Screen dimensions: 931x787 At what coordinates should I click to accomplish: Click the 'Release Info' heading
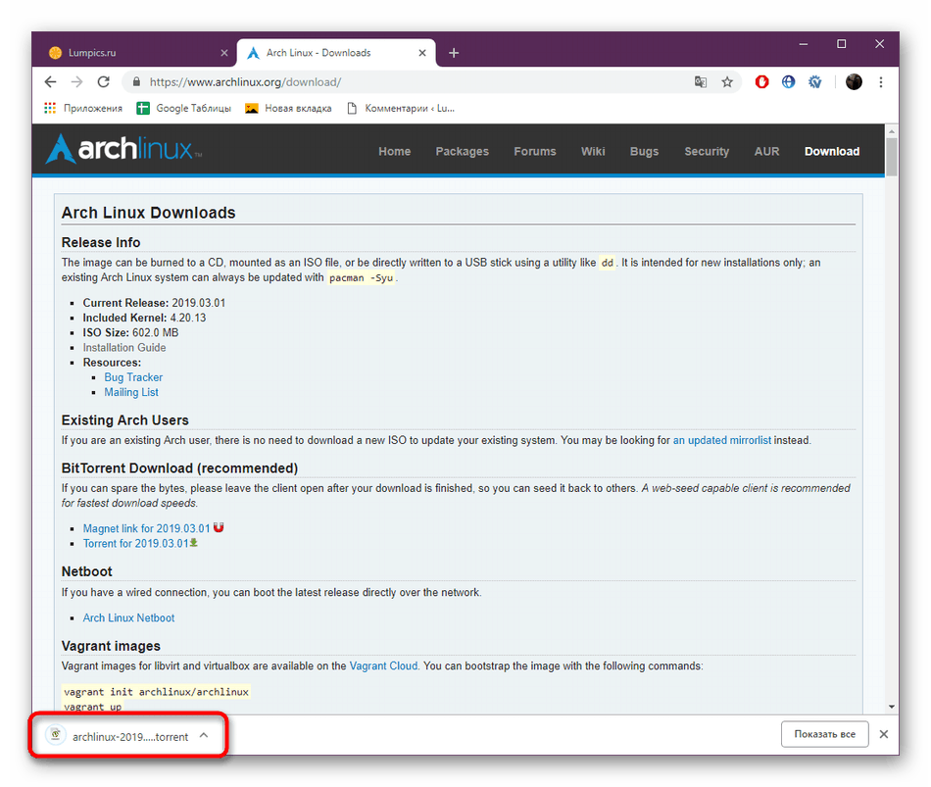[x=101, y=242]
